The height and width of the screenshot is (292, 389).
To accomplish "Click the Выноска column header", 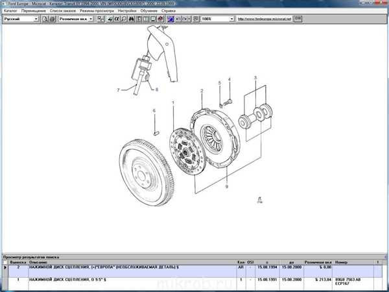I will coord(18,262).
